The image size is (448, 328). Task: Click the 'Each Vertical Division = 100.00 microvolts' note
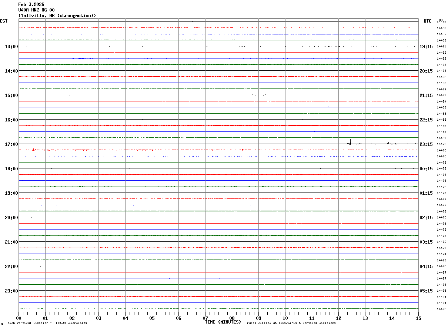tap(47, 323)
